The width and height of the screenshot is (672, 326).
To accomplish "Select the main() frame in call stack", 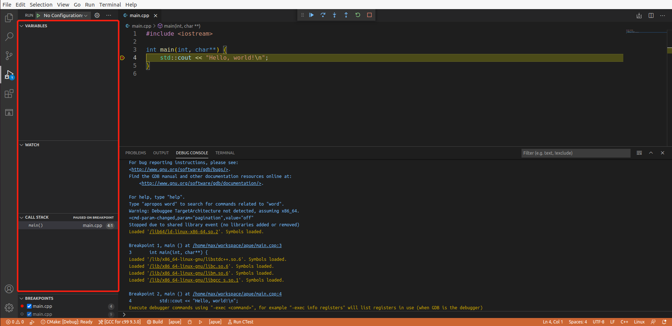I will [x=36, y=226].
